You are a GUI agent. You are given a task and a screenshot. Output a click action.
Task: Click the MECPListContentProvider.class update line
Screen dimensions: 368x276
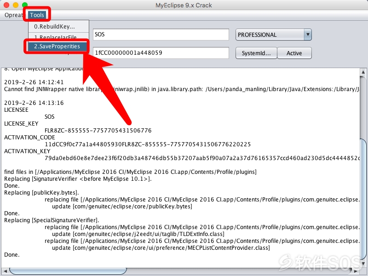coord(161,248)
